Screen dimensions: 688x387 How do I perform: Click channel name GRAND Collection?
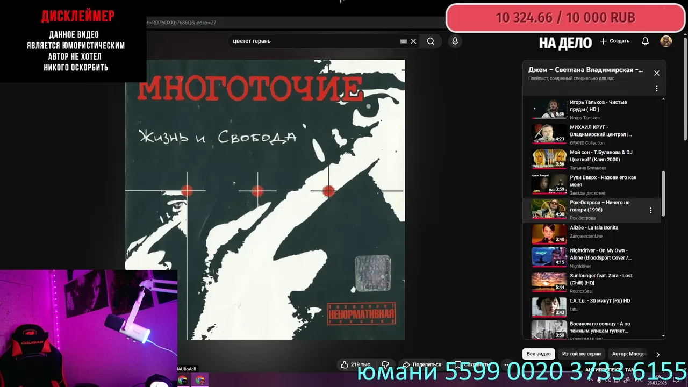point(587,143)
